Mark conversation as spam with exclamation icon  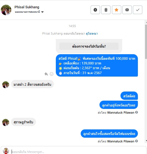click(95, 10)
